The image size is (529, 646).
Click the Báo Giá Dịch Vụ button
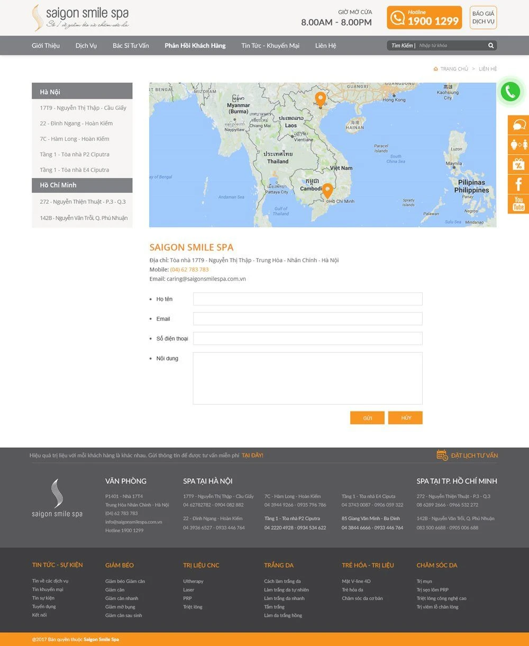pyautogui.click(x=483, y=17)
